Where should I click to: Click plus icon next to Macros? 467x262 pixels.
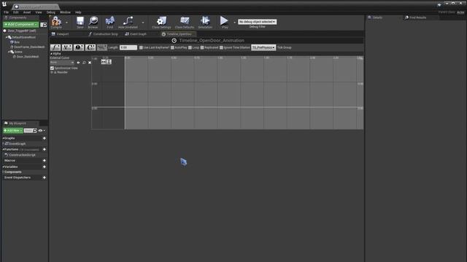[45, 160]
